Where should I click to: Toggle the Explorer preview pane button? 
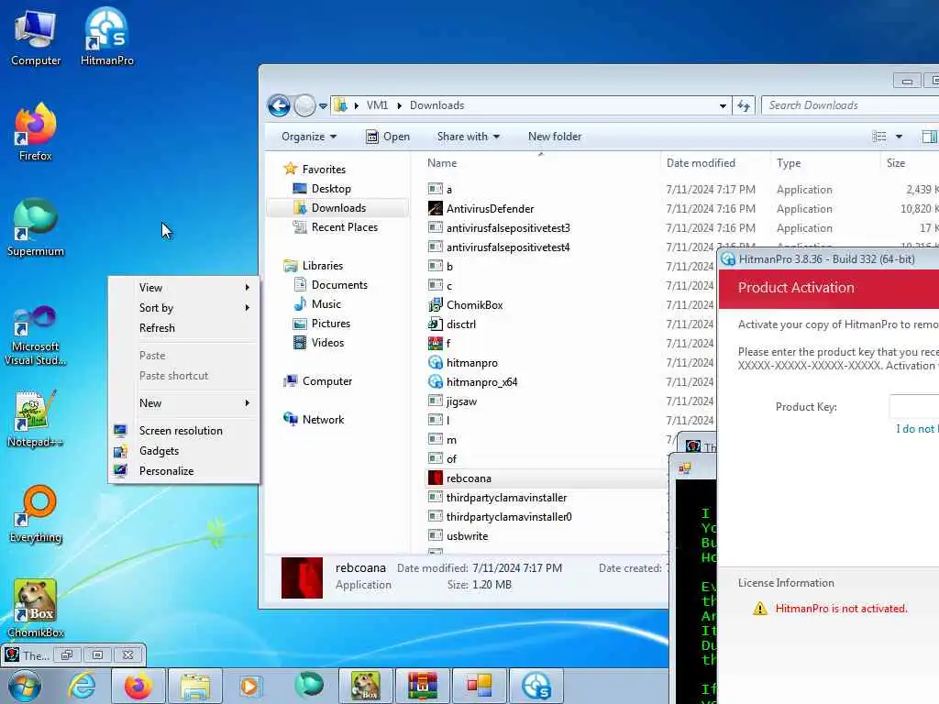[x=930, y=137]
